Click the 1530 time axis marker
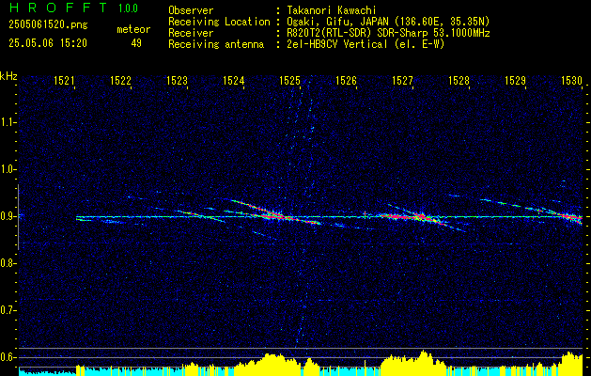Viewport: 591px width, 376px height. [x=571, y=80]
